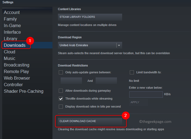Click the Download Region dropdown arrow
Viewport: 191px width, 139px height.
click(119, 45)
